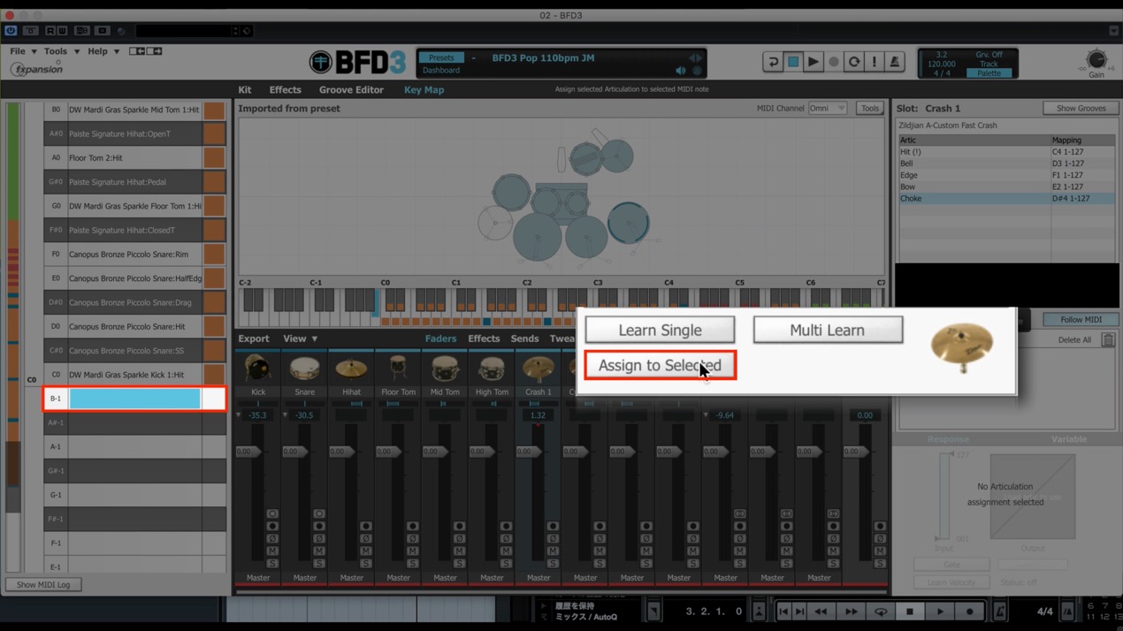Open the File menu dropdown
This screenshot has height=631, width=1123.
(24, 51)
